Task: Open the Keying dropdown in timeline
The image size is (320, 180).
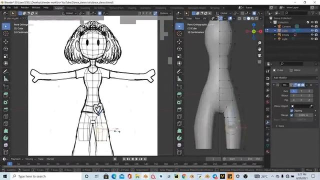Action: coord(30,159)
